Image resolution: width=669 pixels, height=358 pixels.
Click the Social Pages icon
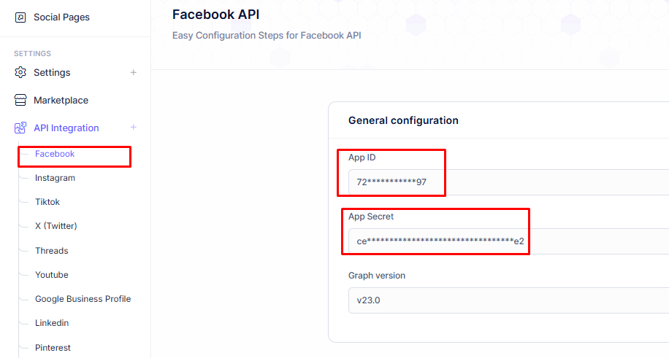click(20, 17)
